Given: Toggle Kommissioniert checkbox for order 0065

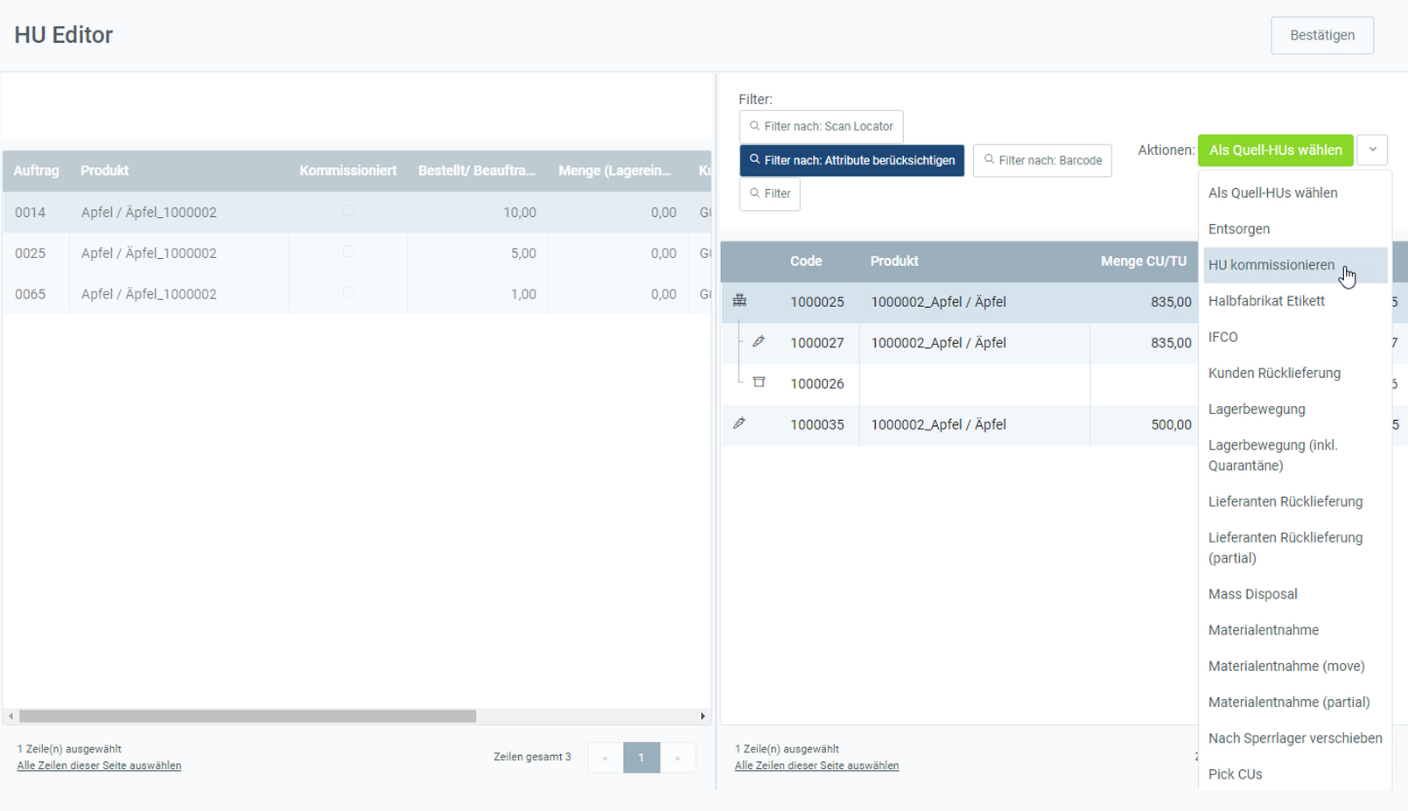Looking at the screenshot, I should point(348,293).
